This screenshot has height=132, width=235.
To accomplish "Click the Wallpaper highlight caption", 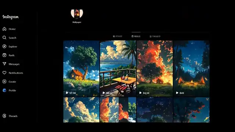I will pos(77,22).
